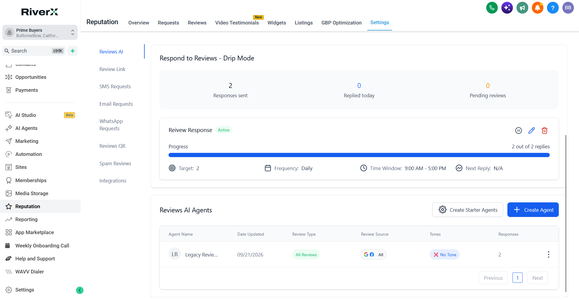Pause the Review Response drip
The height and width of the screenshot is (300, 579).
pos(518,131)
